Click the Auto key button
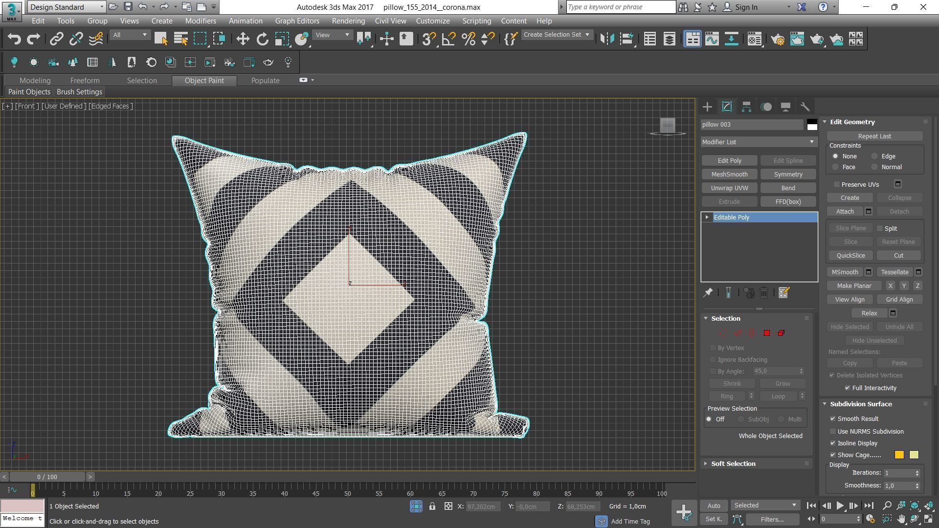Screen dimensions: 939x528 click(x=714, y=506)
